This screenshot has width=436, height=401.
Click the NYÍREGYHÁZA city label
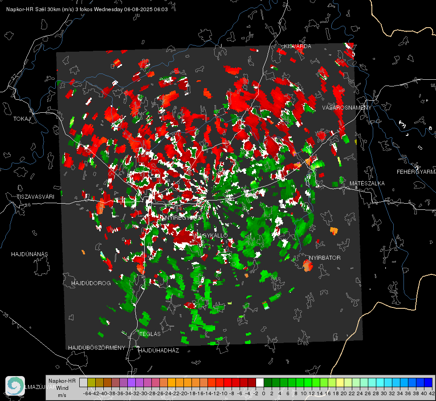coord(184,217)
